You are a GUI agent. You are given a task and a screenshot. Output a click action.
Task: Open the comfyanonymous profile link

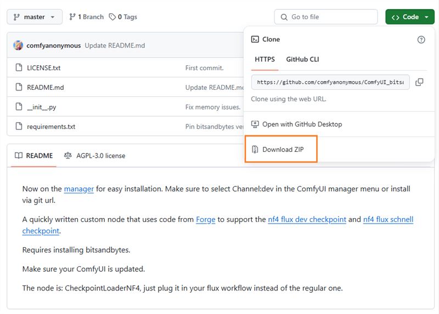pos(53,45)
